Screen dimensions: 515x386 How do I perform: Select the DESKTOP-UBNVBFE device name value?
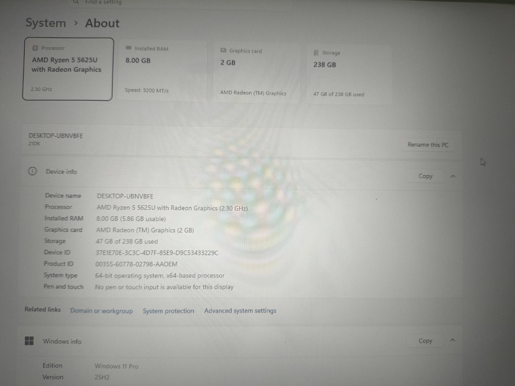point(125,196)
